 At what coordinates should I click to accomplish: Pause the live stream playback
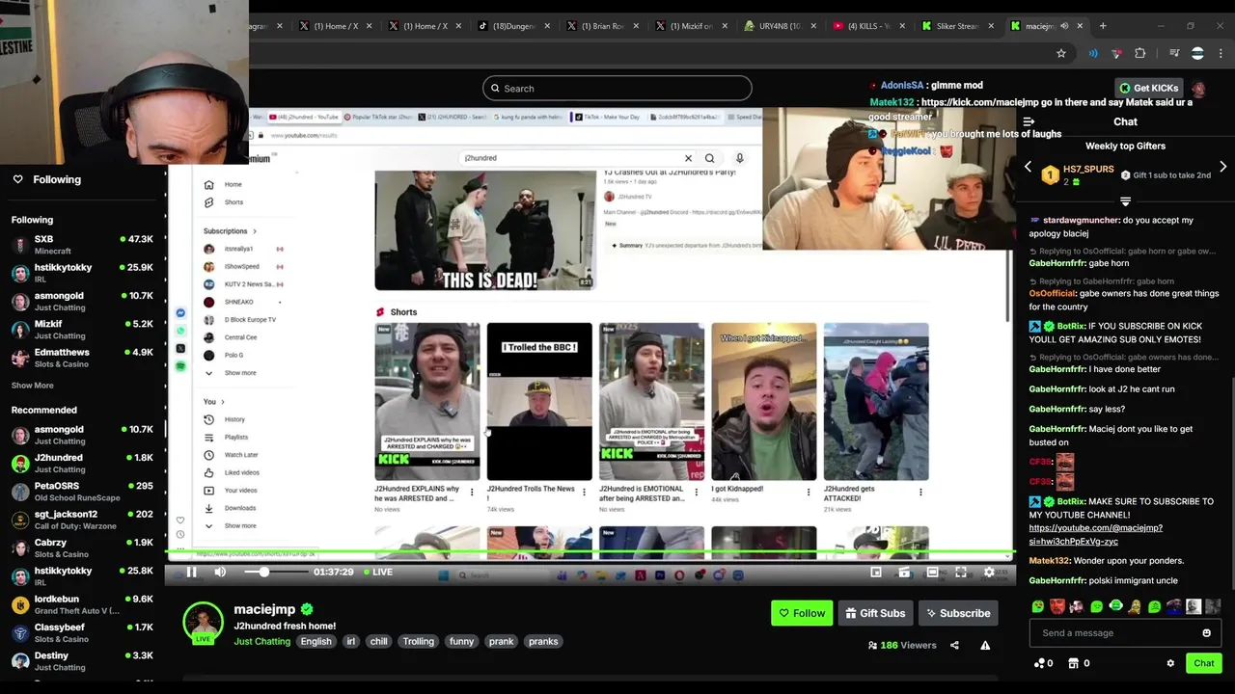(191, 573)
